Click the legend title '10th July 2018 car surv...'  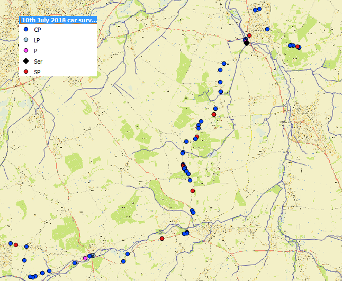(59, 20)
